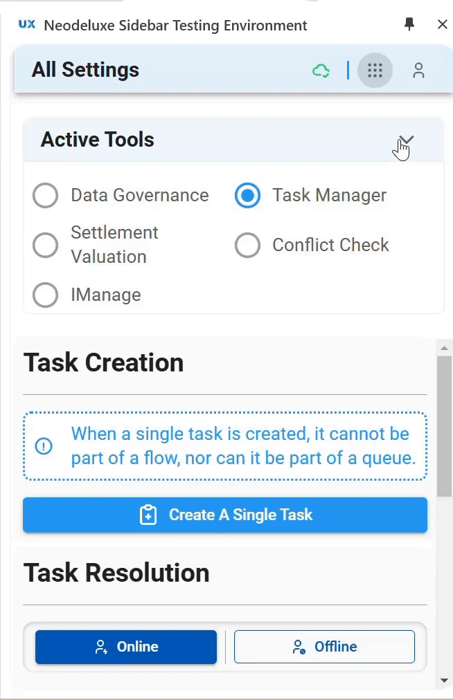
Task: Click the green cloud sync icon
Action: (321, 71)
